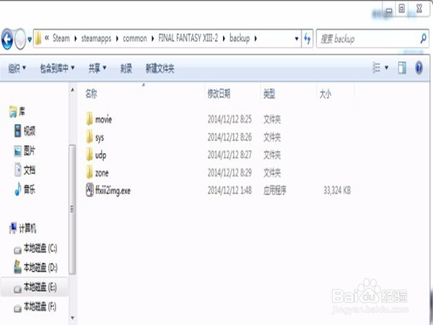Select the sys folder icon
This screenshot has width=433, height=325.
pos(89,136)
